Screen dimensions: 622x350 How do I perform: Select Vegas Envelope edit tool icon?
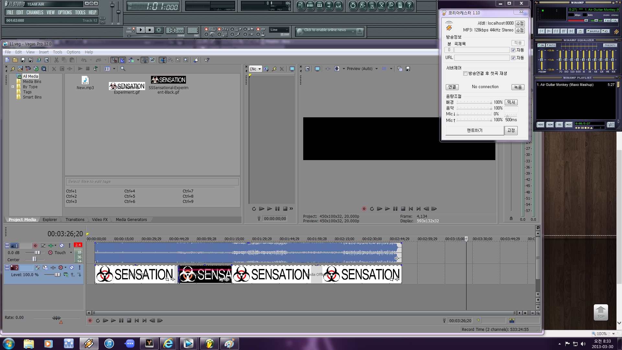[170, 60]
